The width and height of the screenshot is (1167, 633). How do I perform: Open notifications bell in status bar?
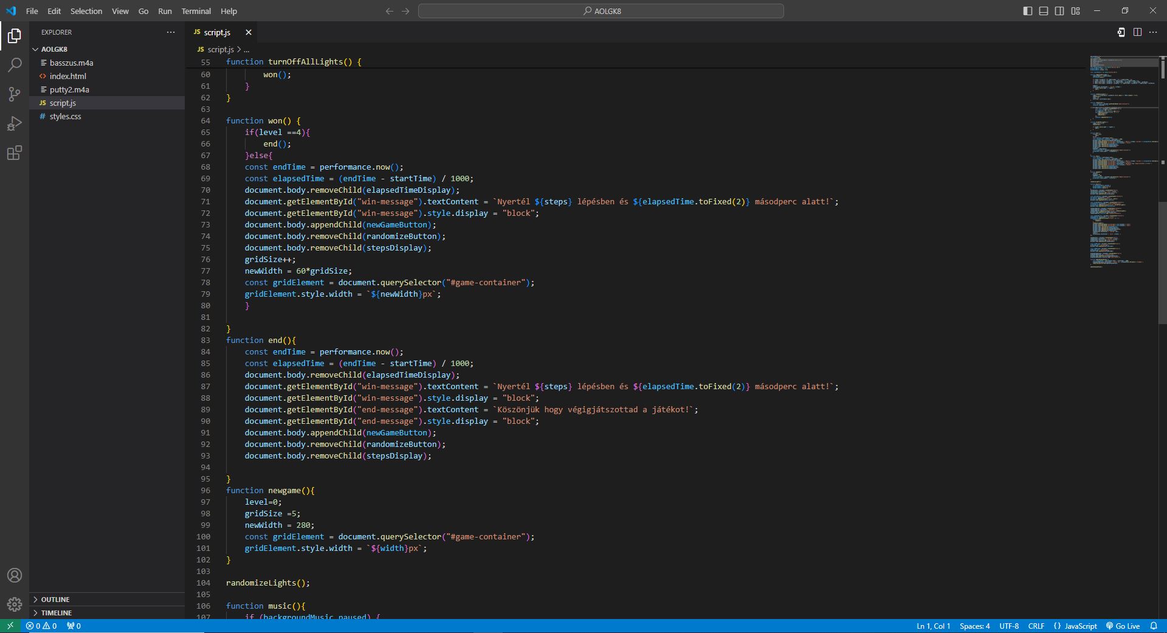pos(1154,626)
